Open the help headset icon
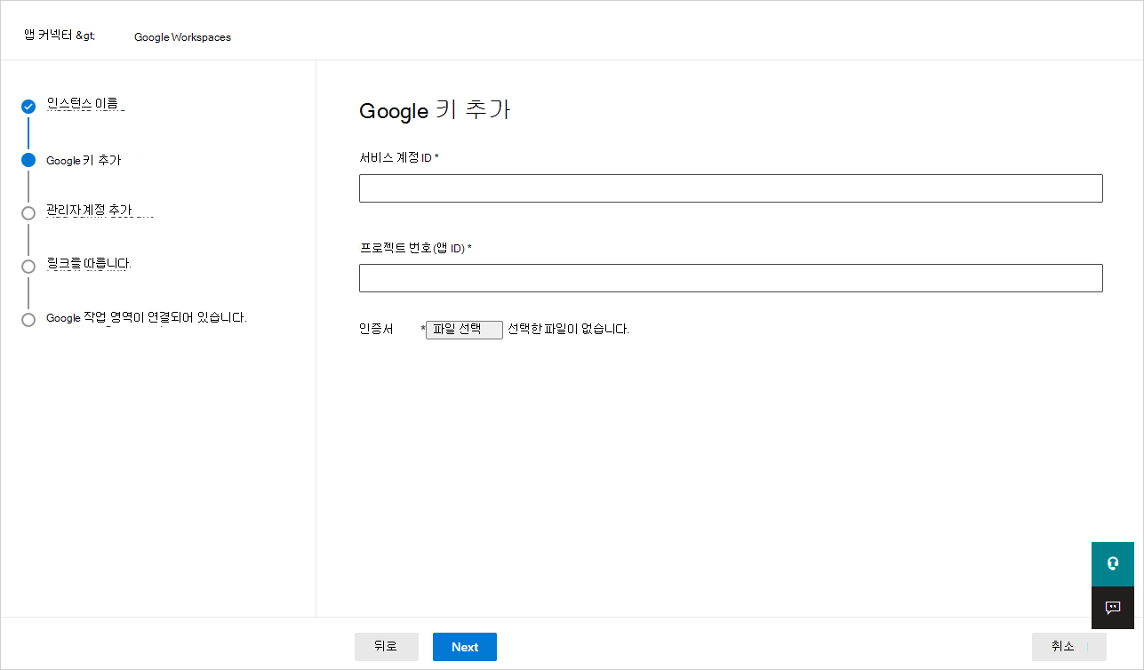This screenshot has height=670, width=1144. click(x=1112, y=563)
